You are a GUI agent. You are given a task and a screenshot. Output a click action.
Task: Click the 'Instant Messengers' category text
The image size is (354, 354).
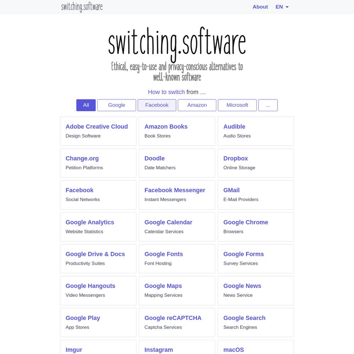coord(165,200)
